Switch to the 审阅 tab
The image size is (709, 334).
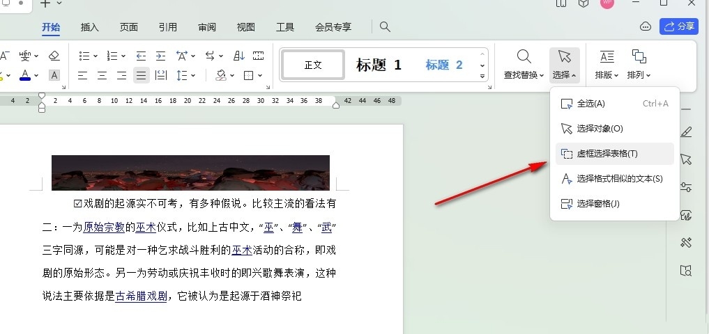pyautogui.click(x=207, y=27)
